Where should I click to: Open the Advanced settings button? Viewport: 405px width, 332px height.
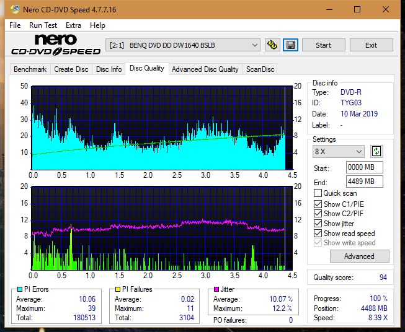click(x=359, y=256)
